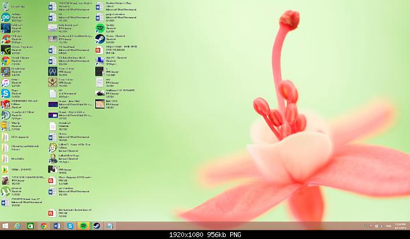Show hidden system tray icons
The height and width of the screenshot is (239, 410).
(x=361, y=226)
